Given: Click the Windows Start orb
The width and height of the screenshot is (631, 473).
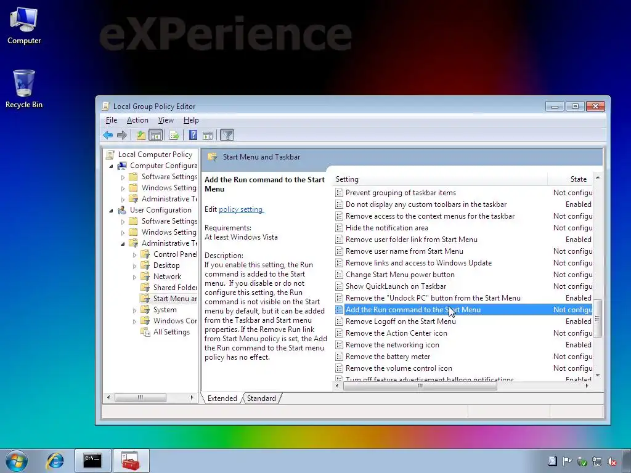Looking at the screenshot, I should coord(16,461).
